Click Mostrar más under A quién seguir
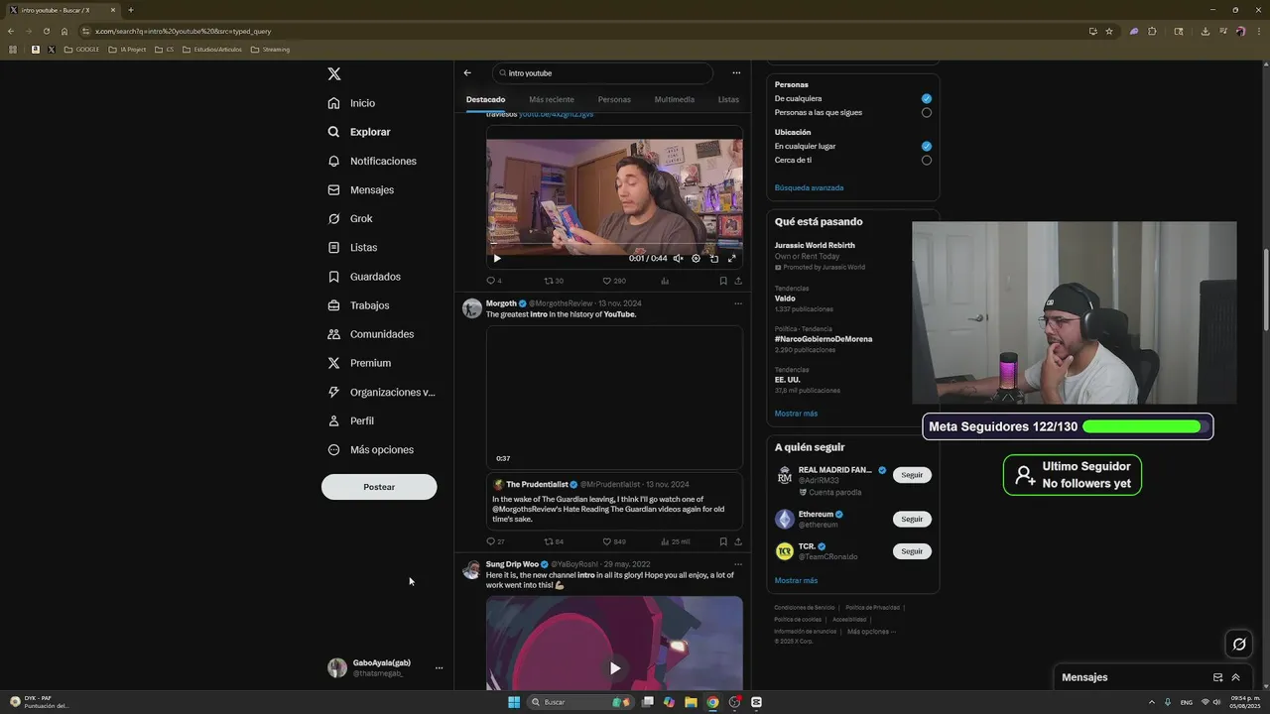The width and height of the screenshot is (1270, 714). click(x=796, y=581)
